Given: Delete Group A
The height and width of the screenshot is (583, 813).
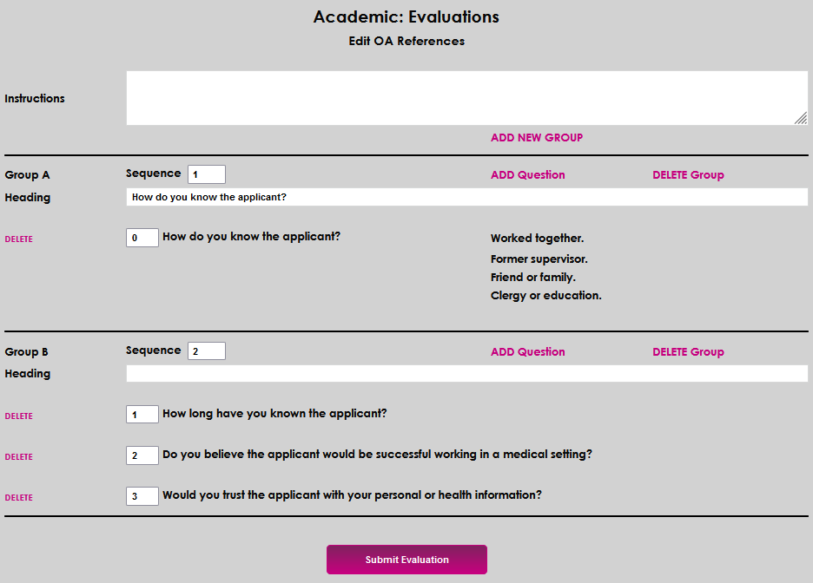Looking at the screenshot, I should point(688,175).
